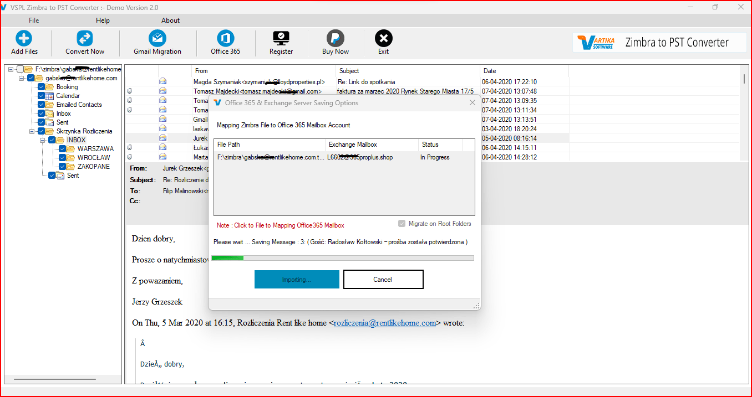Select the faktura za marzec 2020 email
752x397 pixels.
pos(347,91)
